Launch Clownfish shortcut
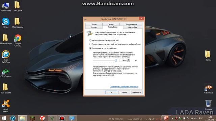The image size is (216, 121). coord(208,89)
